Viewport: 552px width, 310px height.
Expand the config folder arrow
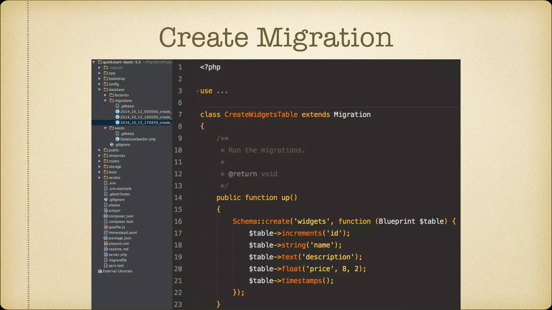click(99, 84)
